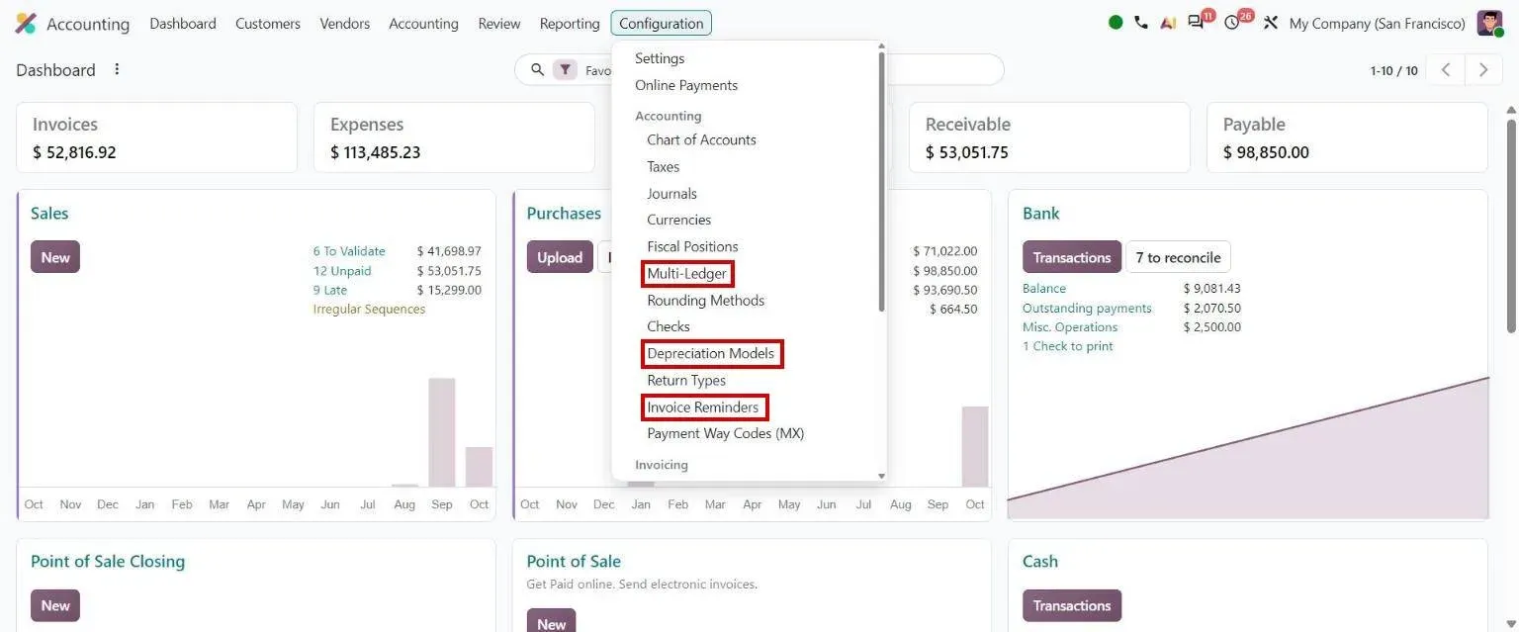Click the Receivable summary card
The width and height of the screenshot is (1519, 632).
[1049, 137]
